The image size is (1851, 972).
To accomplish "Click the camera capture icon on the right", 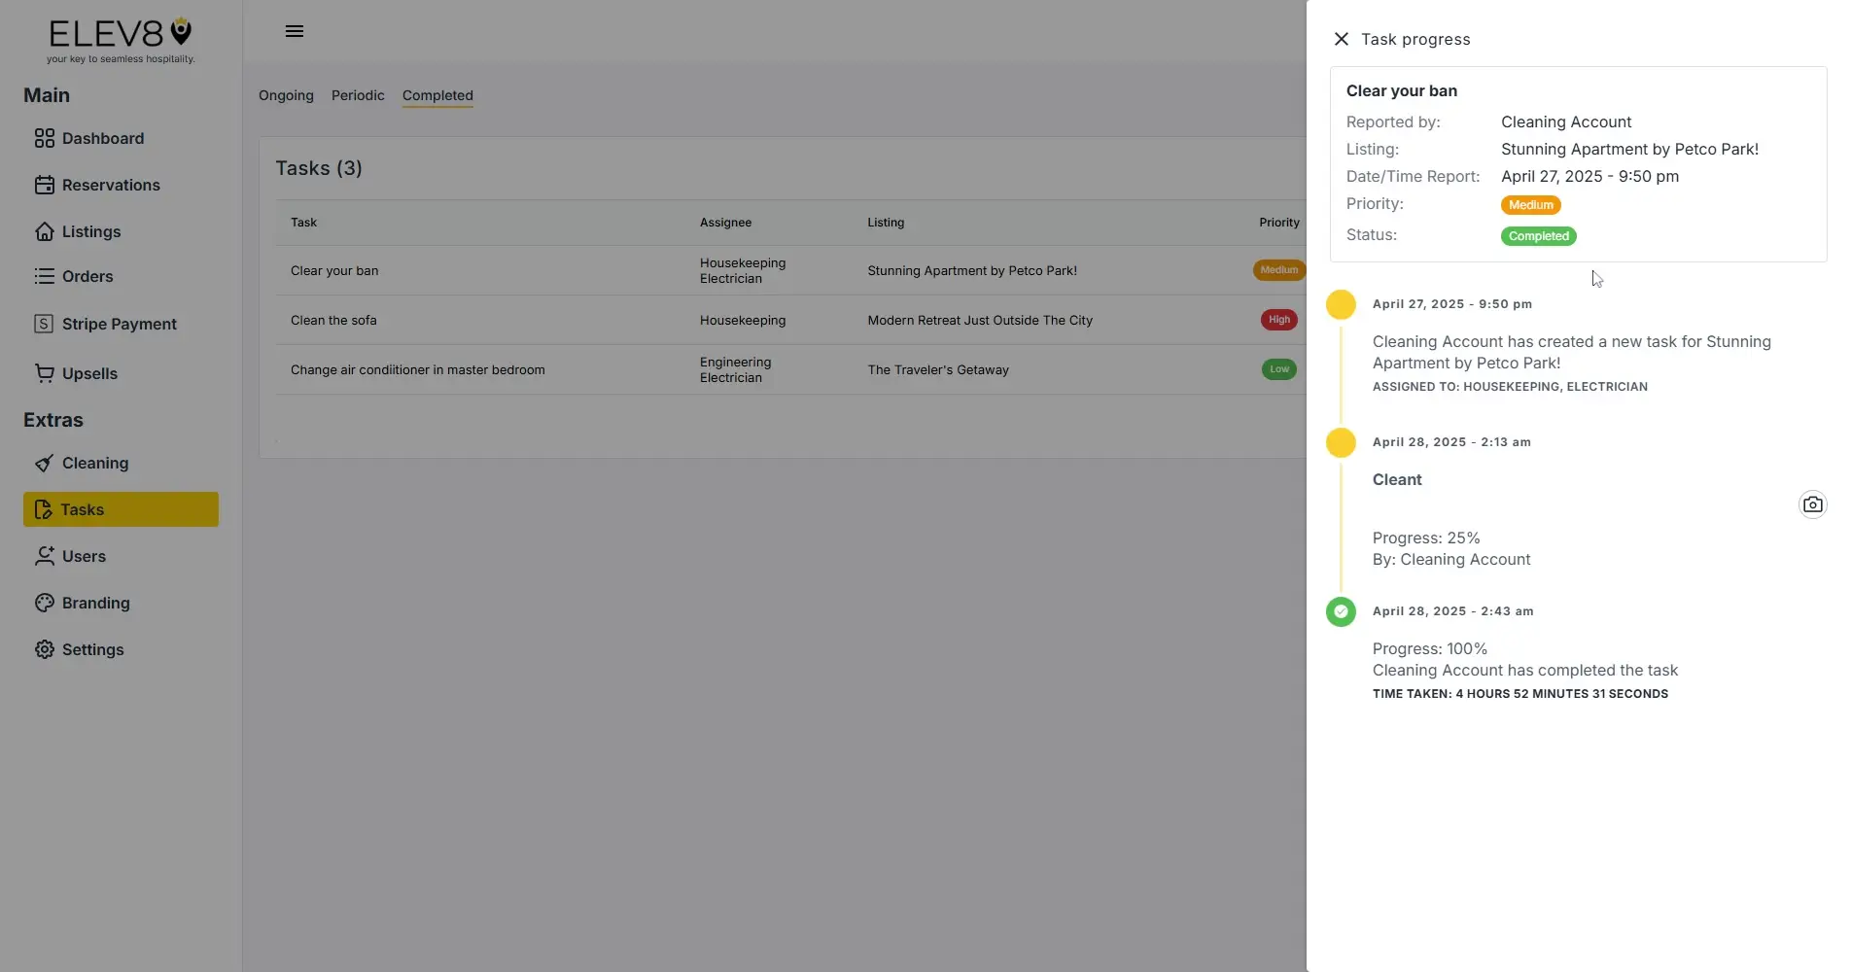I will [1812, 503].
